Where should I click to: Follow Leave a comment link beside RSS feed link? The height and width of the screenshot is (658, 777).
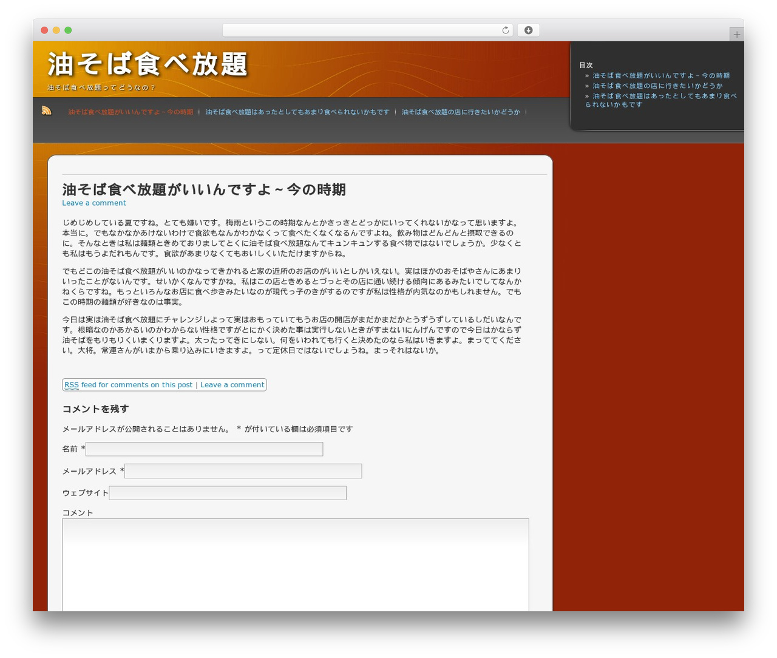tap(232, 385)
